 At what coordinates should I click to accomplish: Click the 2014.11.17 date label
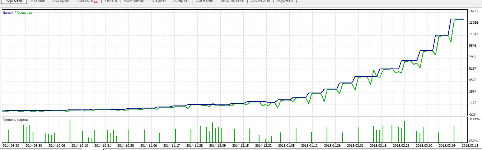click(x=171, y=146)
